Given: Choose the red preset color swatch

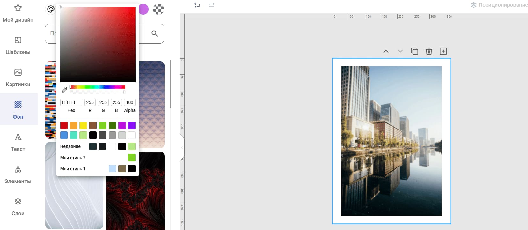Looking at the screenshot, I should tap(64, 126).
